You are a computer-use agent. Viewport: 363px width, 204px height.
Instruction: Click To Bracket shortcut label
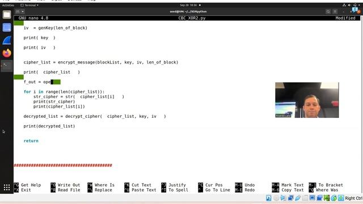click(331, 185)
